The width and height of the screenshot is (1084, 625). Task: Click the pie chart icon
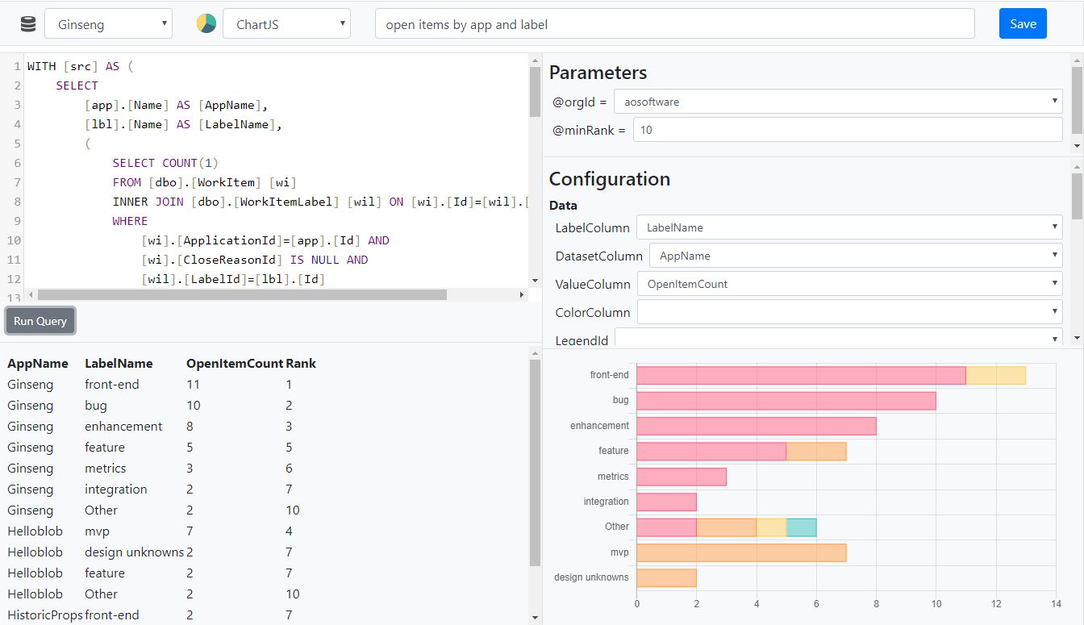pos(206,24)
